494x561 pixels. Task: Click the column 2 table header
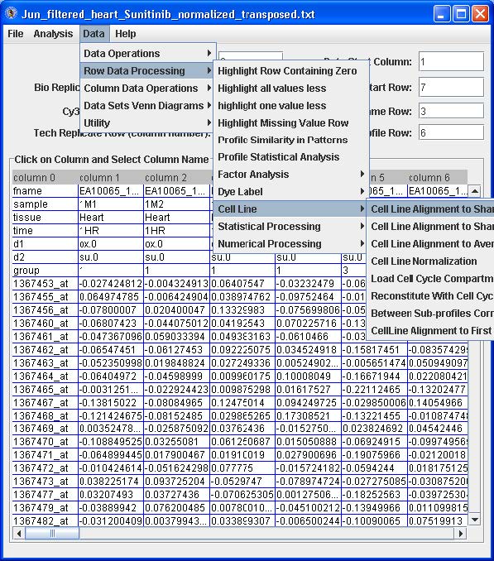tap(176, 177)
